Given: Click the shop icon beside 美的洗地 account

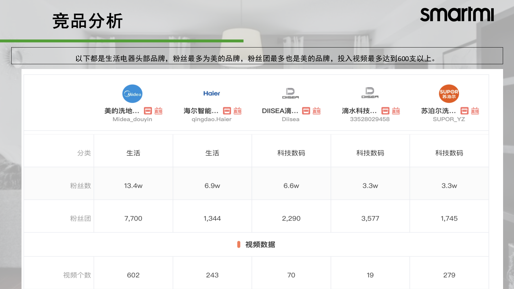Looking at the screenshot, I should click(148, 111).
